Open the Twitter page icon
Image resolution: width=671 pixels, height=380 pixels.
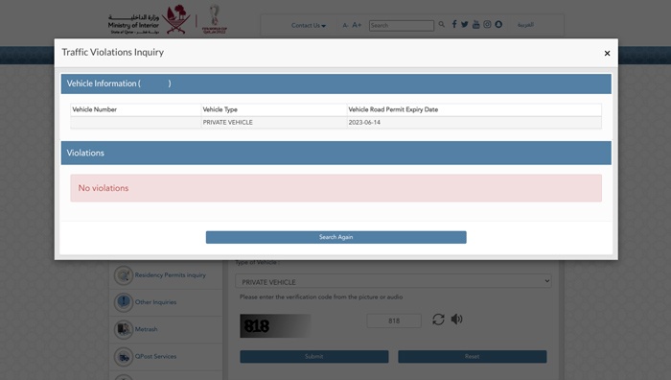(465, 24)
